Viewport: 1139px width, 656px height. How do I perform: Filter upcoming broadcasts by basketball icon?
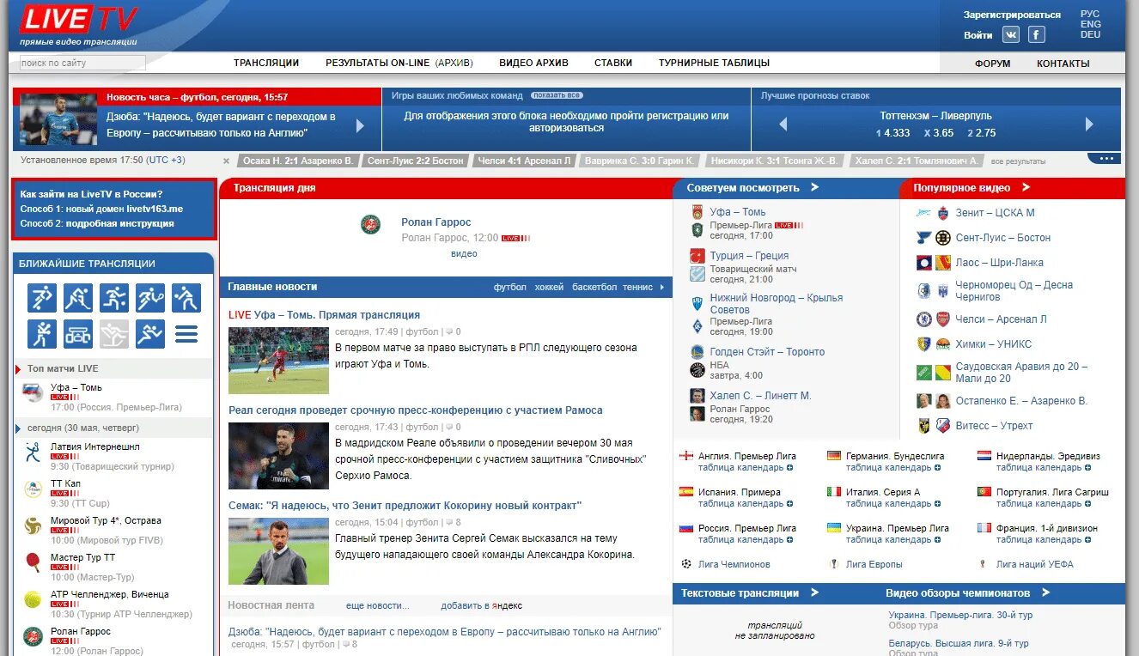114,298
